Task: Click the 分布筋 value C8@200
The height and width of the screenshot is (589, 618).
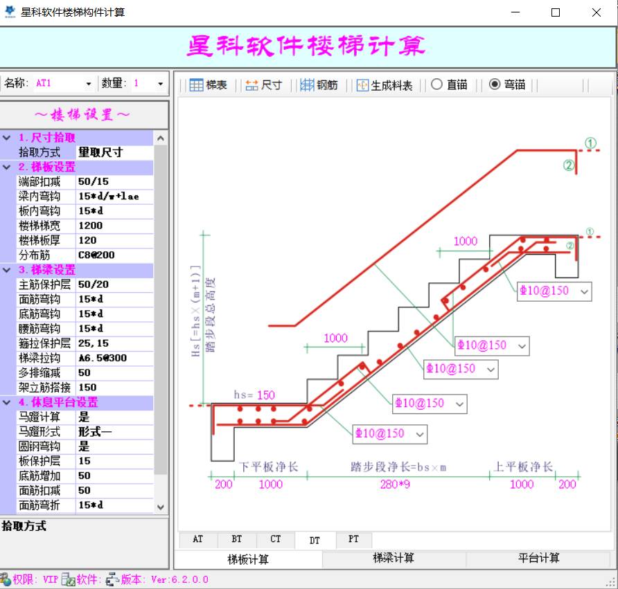Action: tap(114, 255)
